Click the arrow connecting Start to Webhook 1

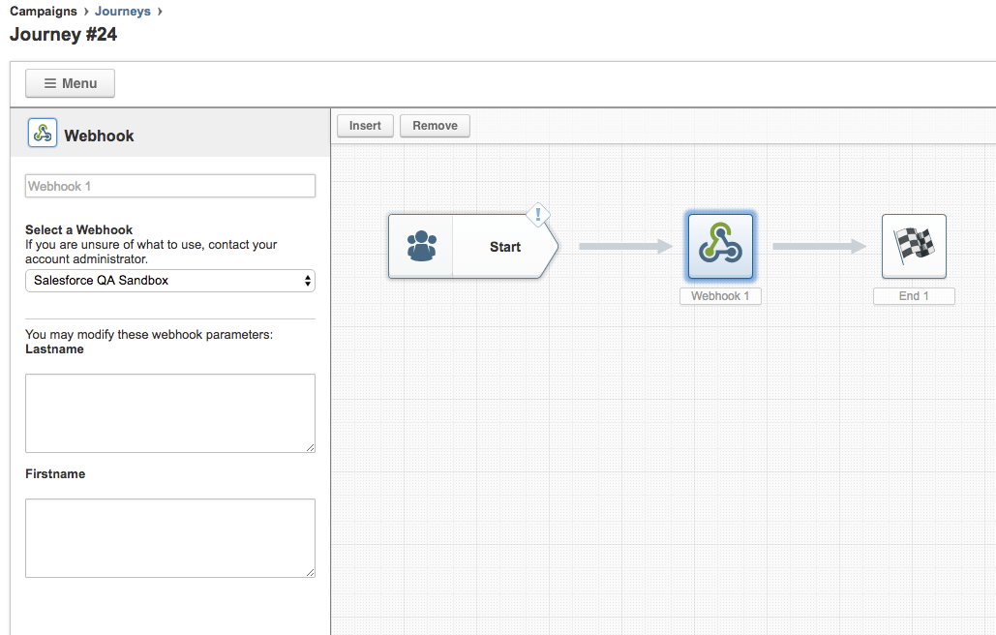tap(624, 247)
